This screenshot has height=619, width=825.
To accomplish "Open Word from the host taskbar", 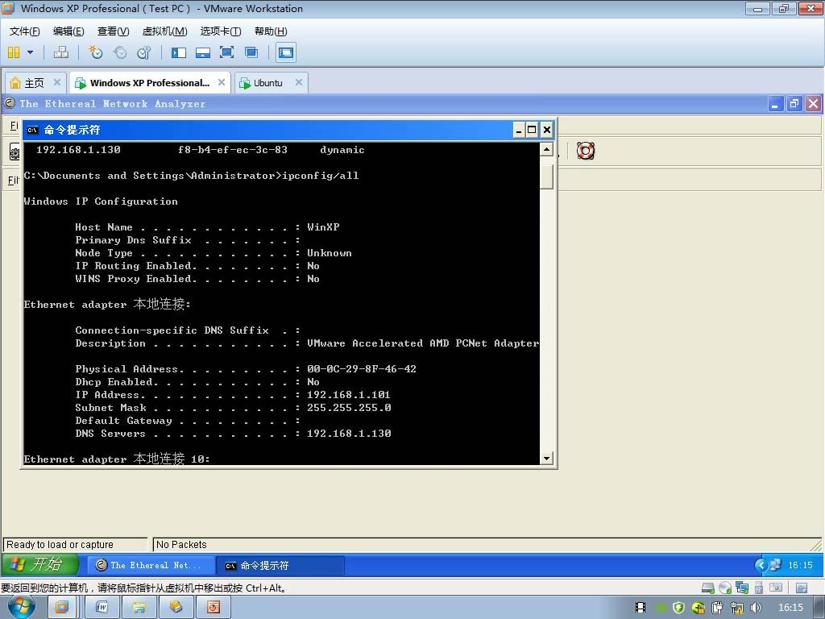I will [102, 608].
